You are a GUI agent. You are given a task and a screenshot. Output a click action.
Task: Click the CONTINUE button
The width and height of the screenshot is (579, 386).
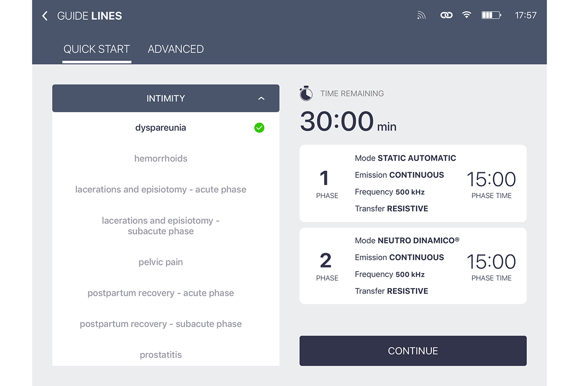click(x=413, y=351)
